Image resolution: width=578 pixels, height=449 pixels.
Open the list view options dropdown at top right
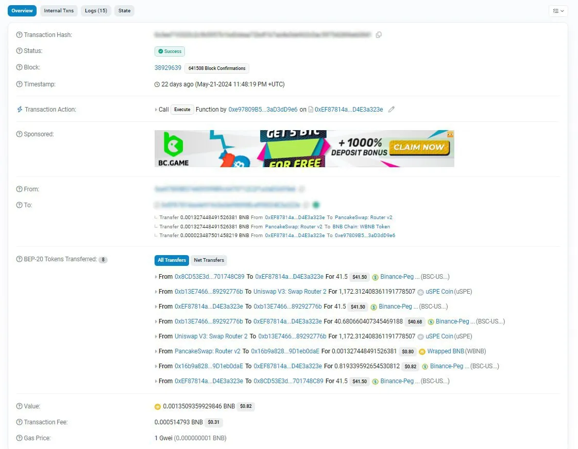point(557,11)
